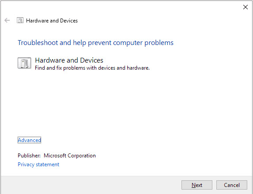Click the word hardware ending the description

(138, 68)
